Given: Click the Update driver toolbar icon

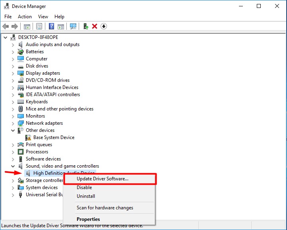Looking at the screenshot, I should pyautogui.click(x=85, y=26).
